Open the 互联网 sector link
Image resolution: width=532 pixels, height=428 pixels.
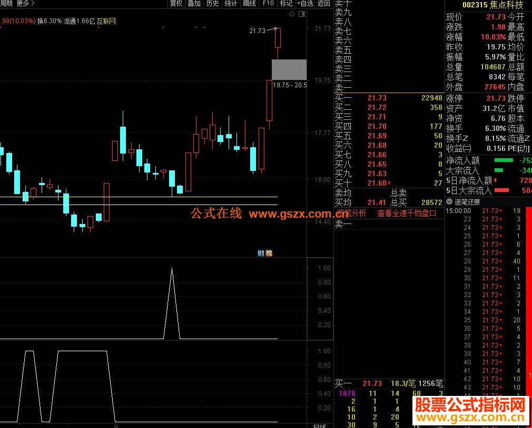pos(106,21)
